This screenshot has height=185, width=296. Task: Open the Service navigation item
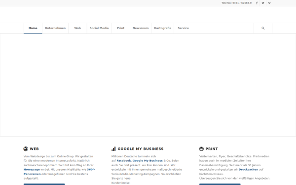183,28
